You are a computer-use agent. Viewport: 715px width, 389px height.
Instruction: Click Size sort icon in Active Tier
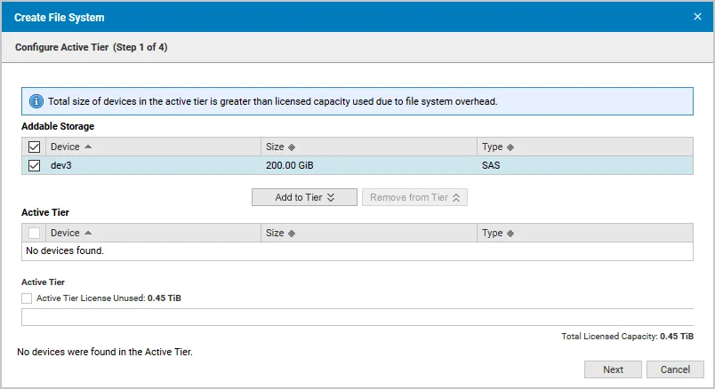[x=292, y=233]
